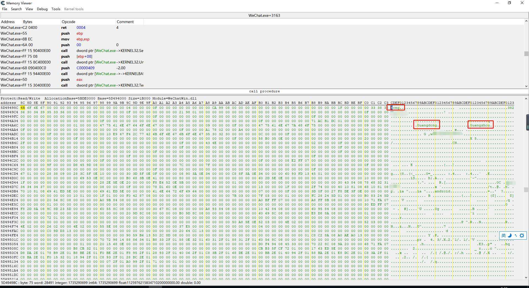This screenshot has height=288, width=529.
Task: Click the '-2.00' comment value
Action: 121,68
